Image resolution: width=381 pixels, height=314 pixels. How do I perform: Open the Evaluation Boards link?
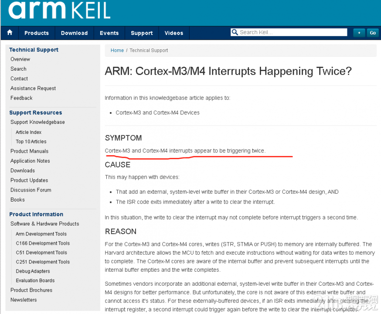(35, 280)
